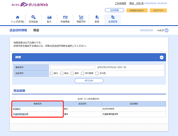This screenshot has height=136, width=178.
Task: Click the 公示相場 button
Action: tap(115, 10)
